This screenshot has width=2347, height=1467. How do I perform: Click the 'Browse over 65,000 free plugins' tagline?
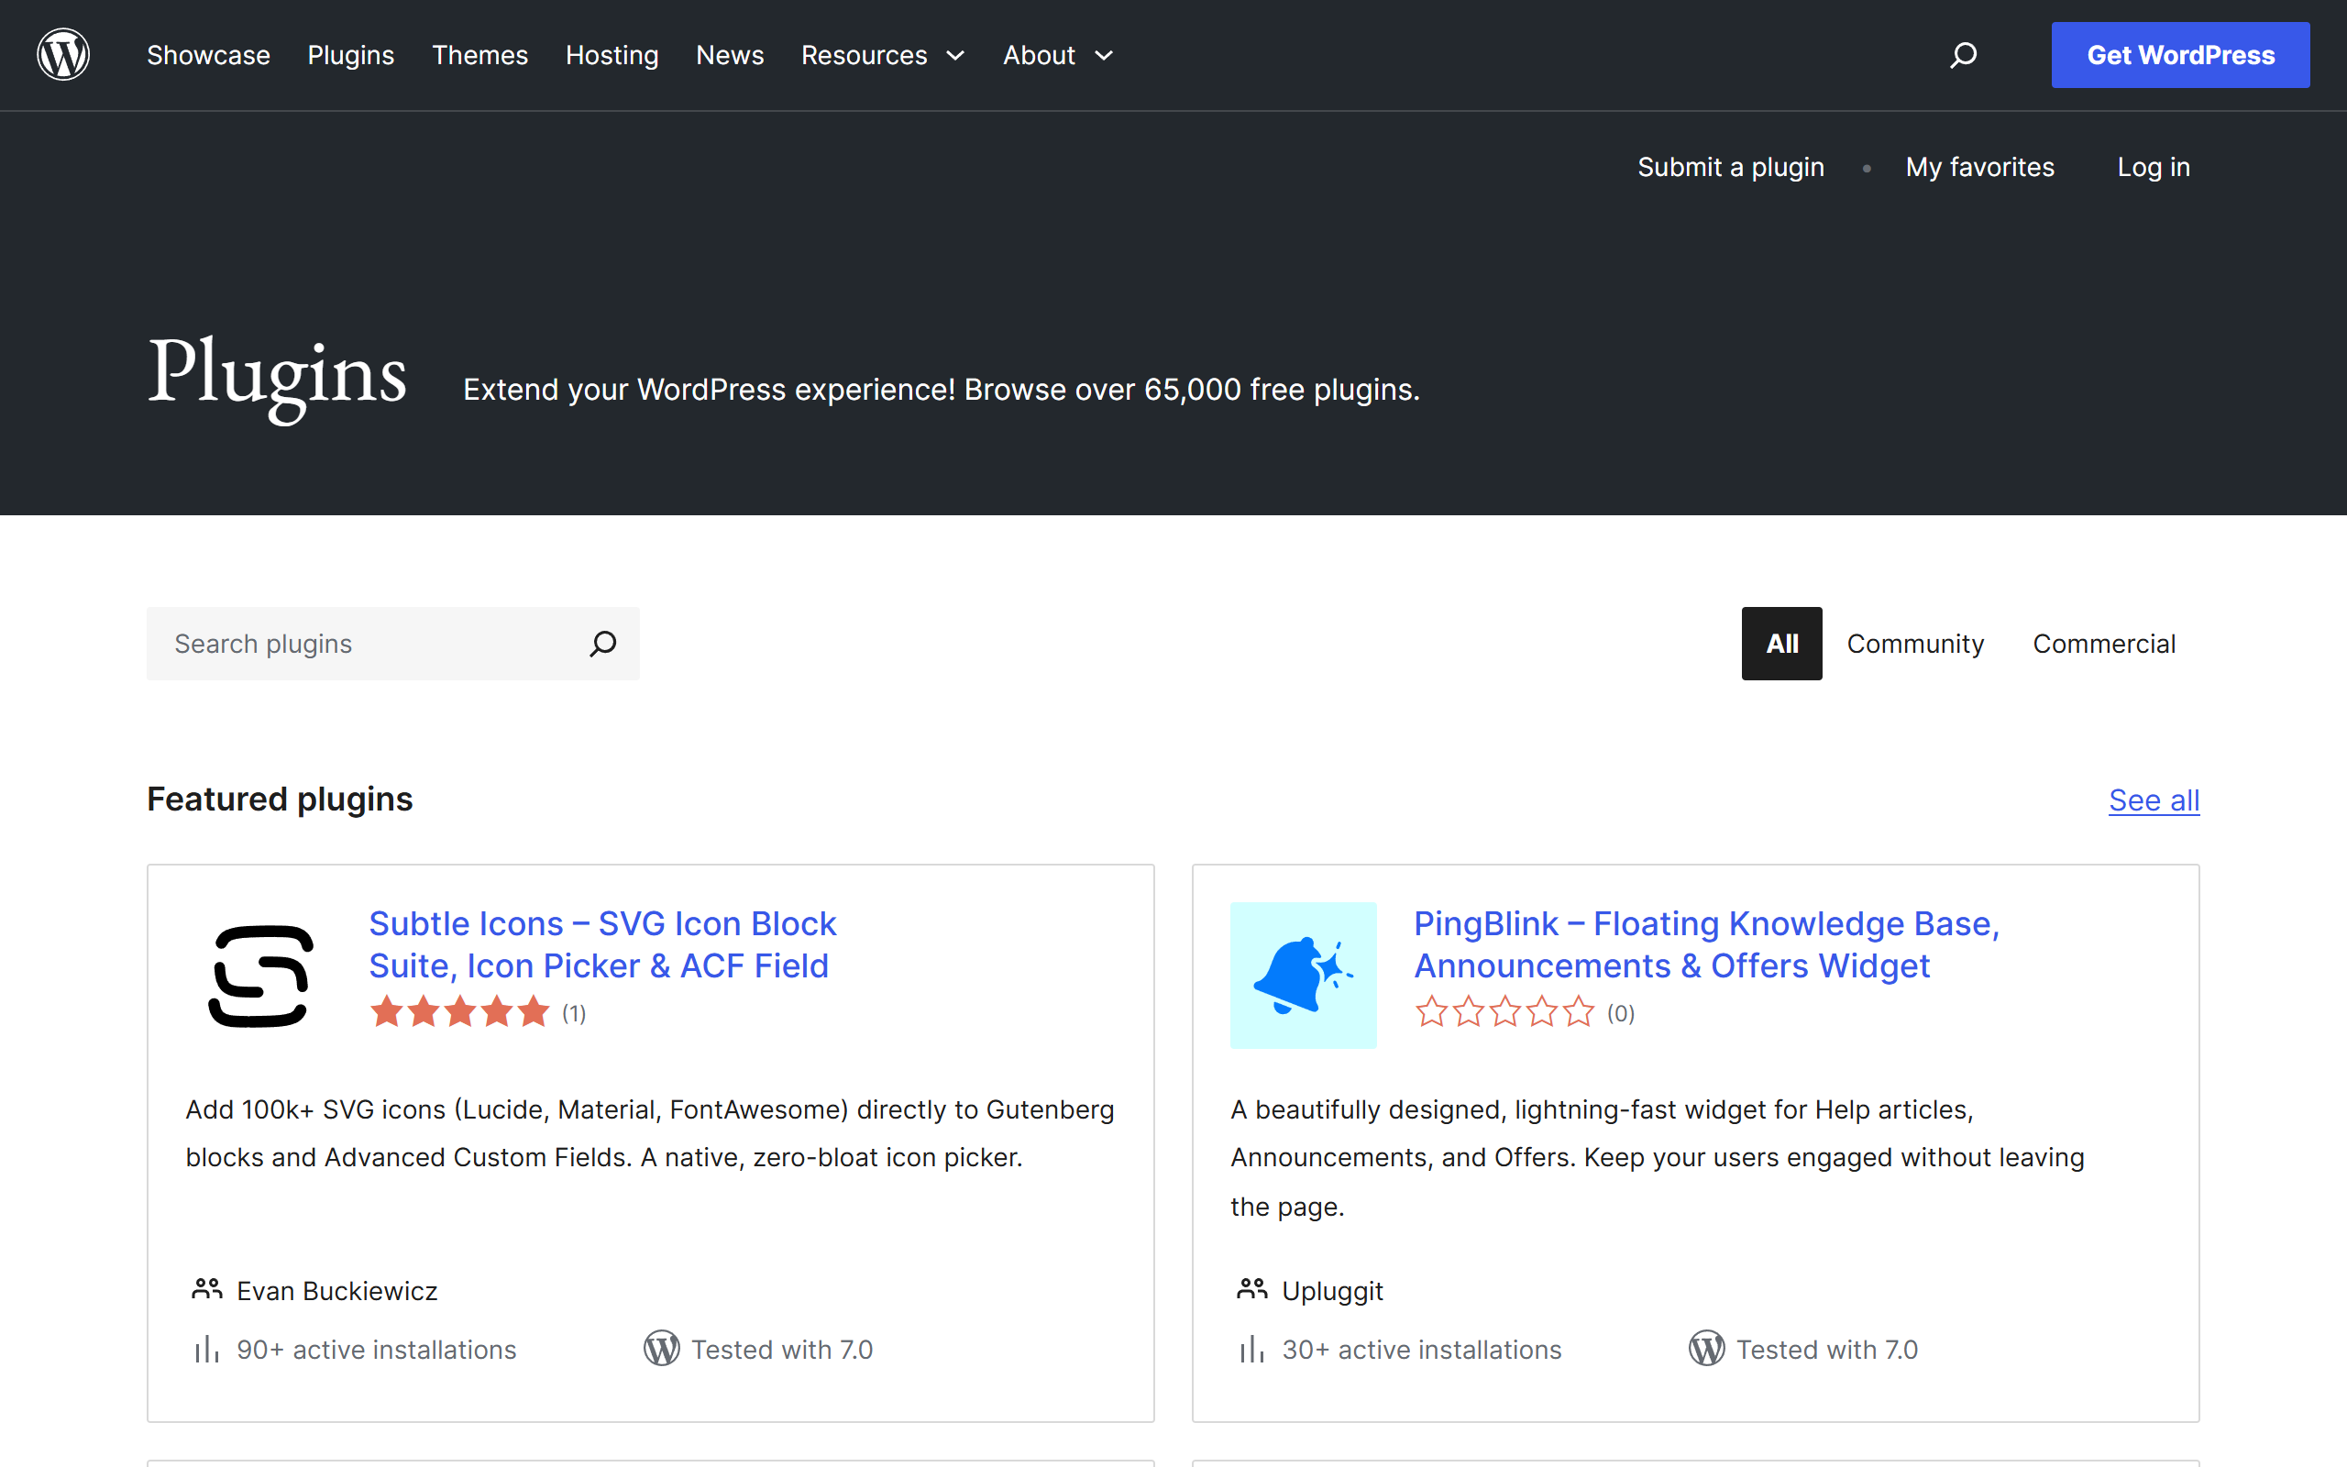(1192, 389)
